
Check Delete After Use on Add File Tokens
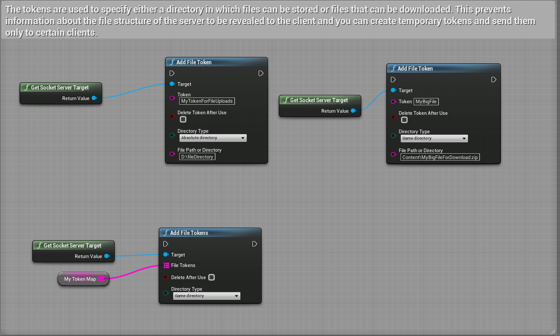[211, 277]
